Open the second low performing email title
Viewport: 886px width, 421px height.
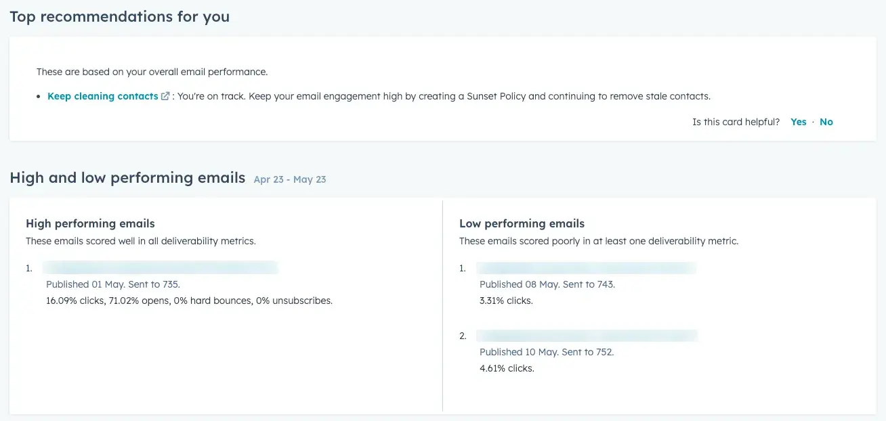pyautogui.click(x=586, y=336)
